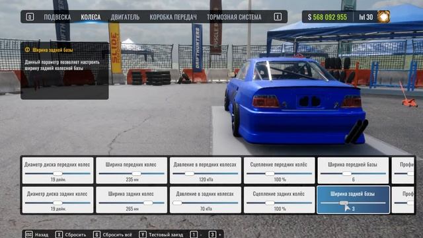Click the Q previous-tab key icon
Viewport: 423px width, 238px height.
coord(30,17)
